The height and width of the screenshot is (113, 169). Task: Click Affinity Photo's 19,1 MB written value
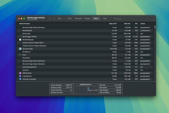114,73
